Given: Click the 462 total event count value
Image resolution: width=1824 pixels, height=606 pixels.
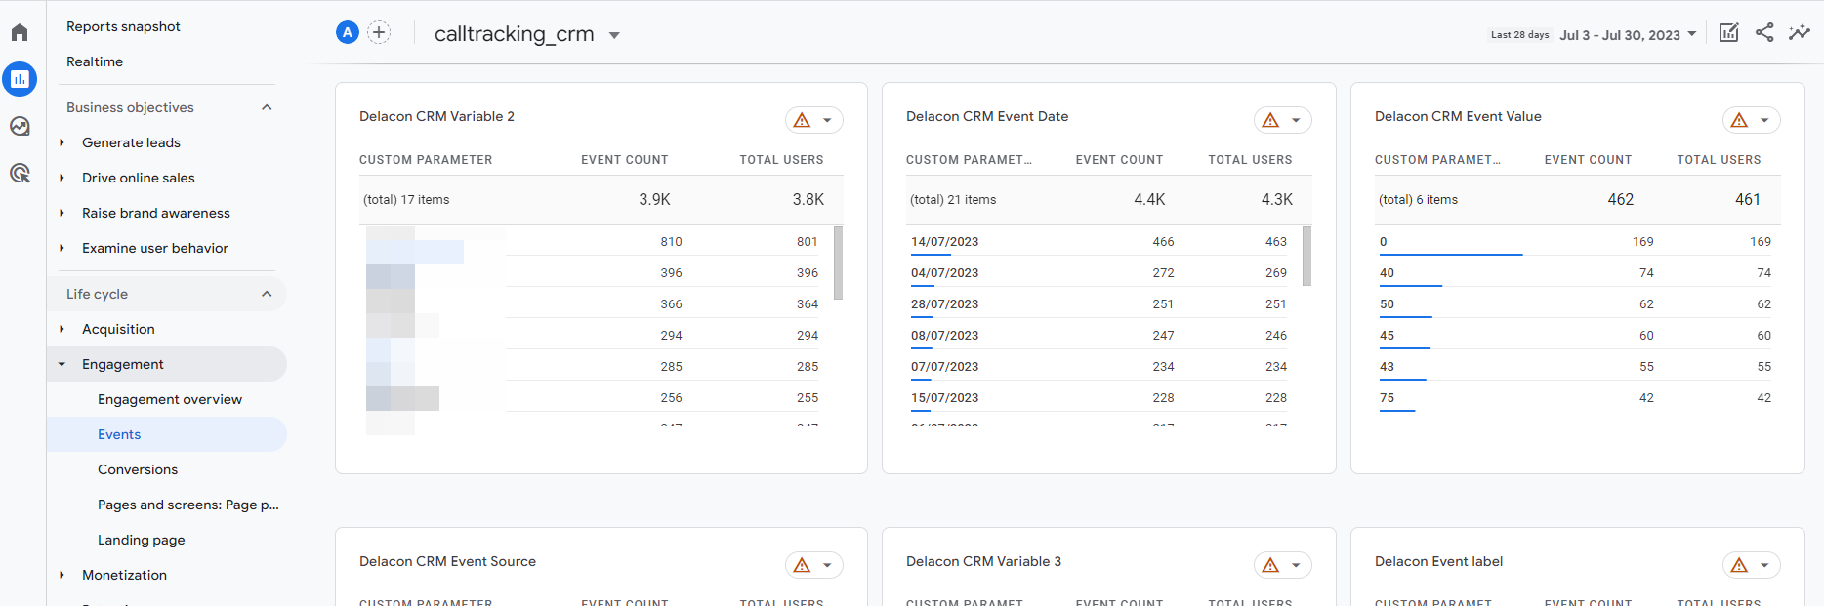Looking at the screenshot, I should tap(1621, 199).
